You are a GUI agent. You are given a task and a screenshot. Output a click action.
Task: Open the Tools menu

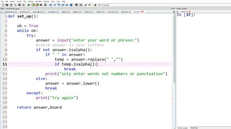coord(53,1)
